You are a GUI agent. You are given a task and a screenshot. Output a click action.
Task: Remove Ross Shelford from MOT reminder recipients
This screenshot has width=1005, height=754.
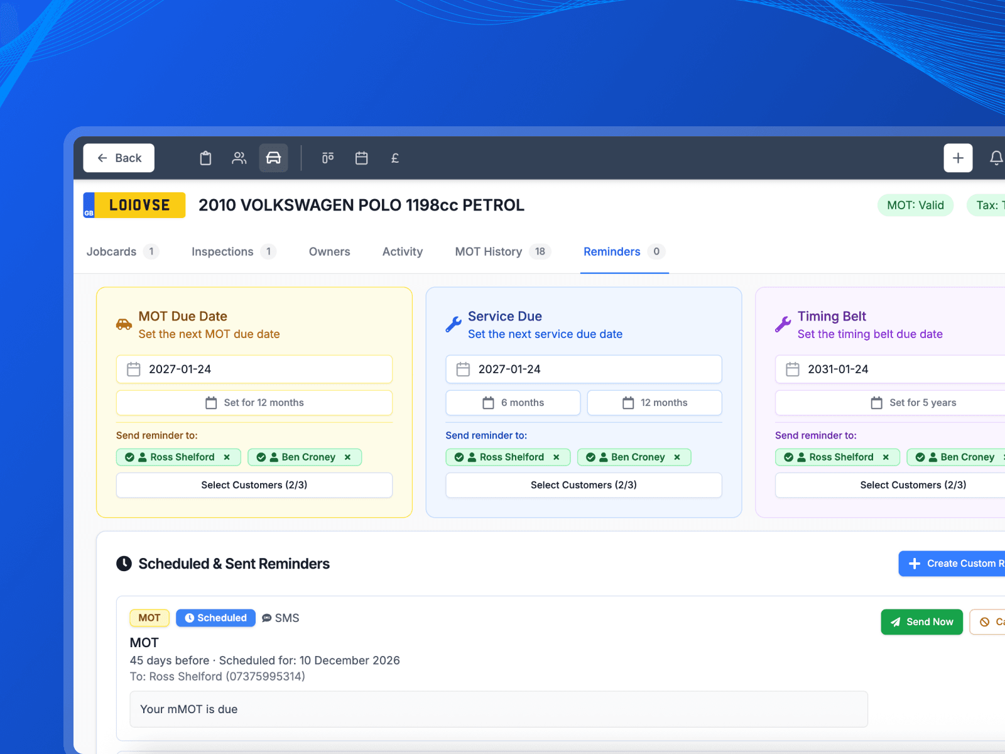227,457
